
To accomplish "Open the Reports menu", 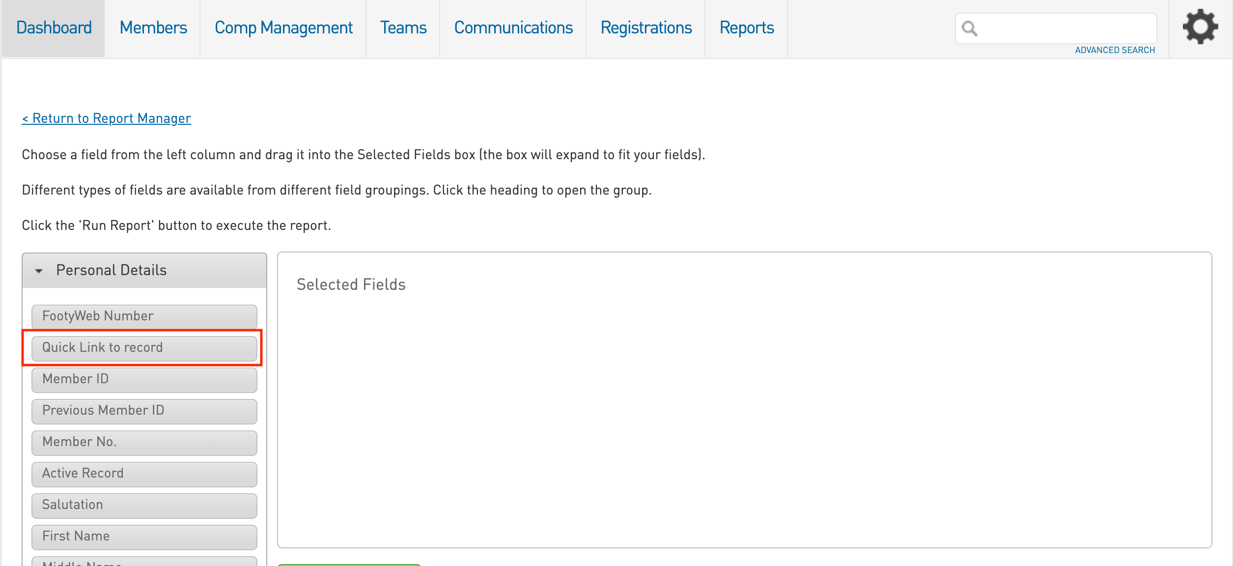I will 747,28.
